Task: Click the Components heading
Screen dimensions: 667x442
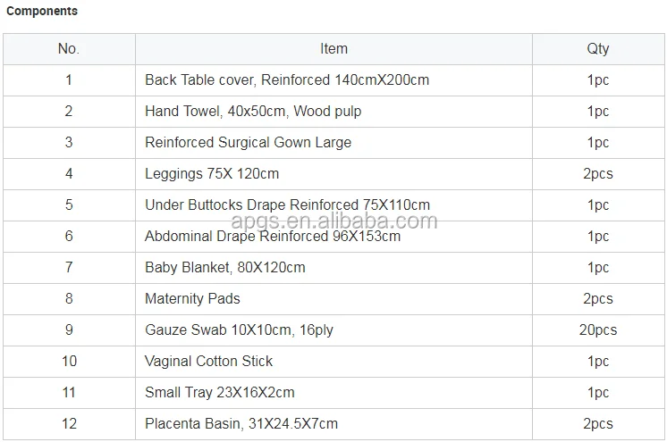Action: pyautogui.click(x=42, y=12)
